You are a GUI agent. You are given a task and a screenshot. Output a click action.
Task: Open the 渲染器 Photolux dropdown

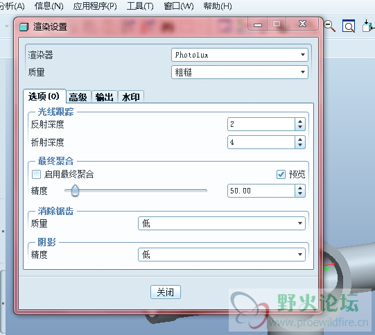coord(240,55)
